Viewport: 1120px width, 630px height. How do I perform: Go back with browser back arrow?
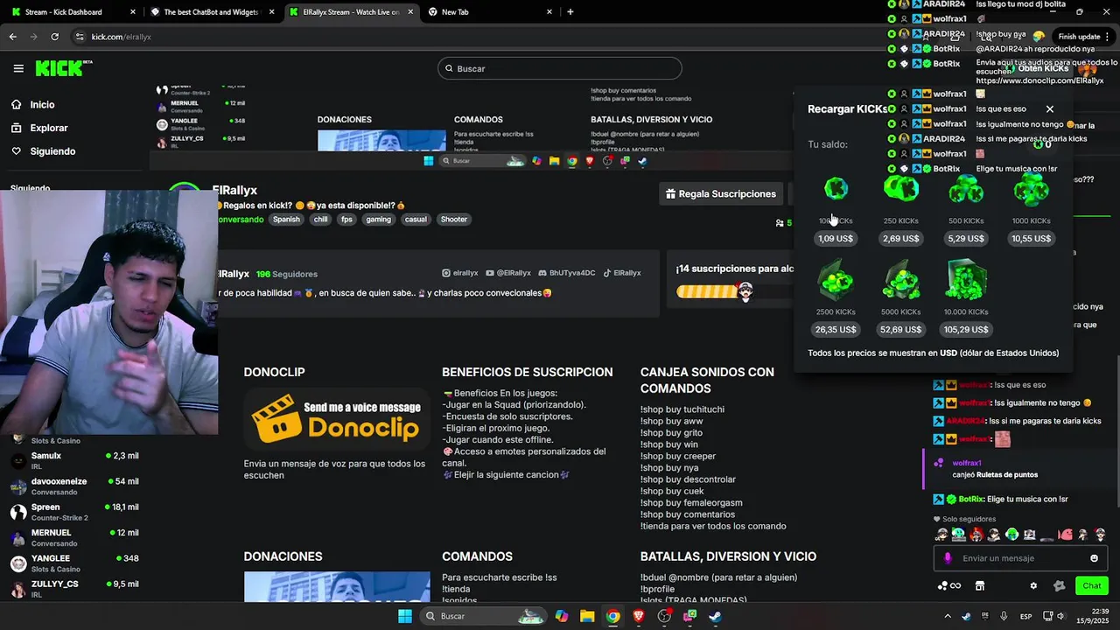point(12,37)
